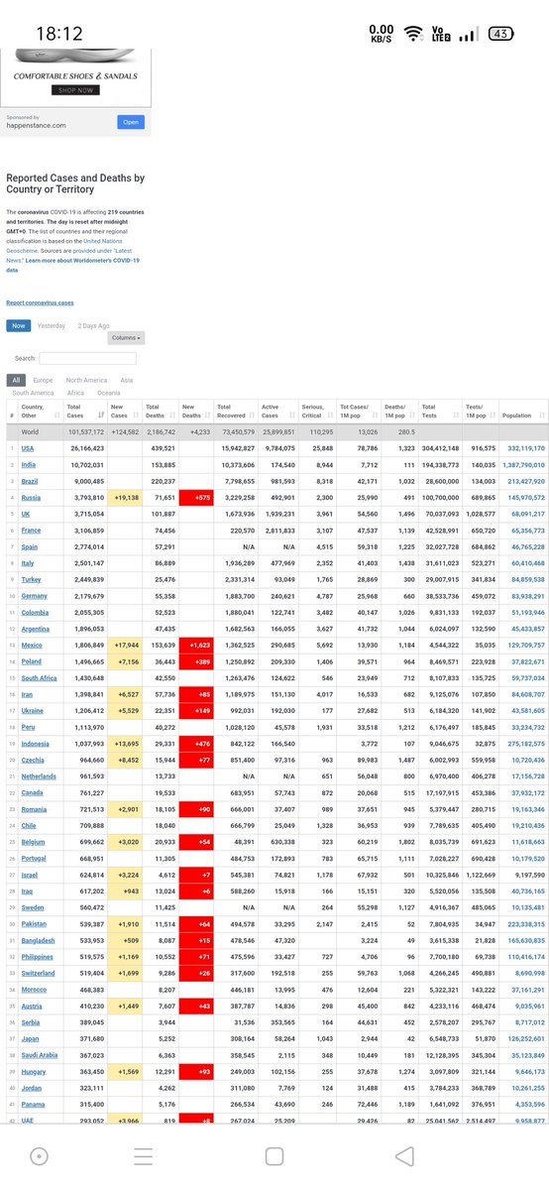
Task: Open the USA country link
Action: click(28, 448)
